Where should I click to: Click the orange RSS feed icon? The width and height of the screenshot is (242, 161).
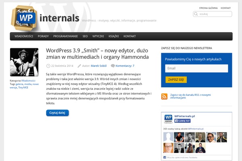pyautogui.click(x=165, y=97)
